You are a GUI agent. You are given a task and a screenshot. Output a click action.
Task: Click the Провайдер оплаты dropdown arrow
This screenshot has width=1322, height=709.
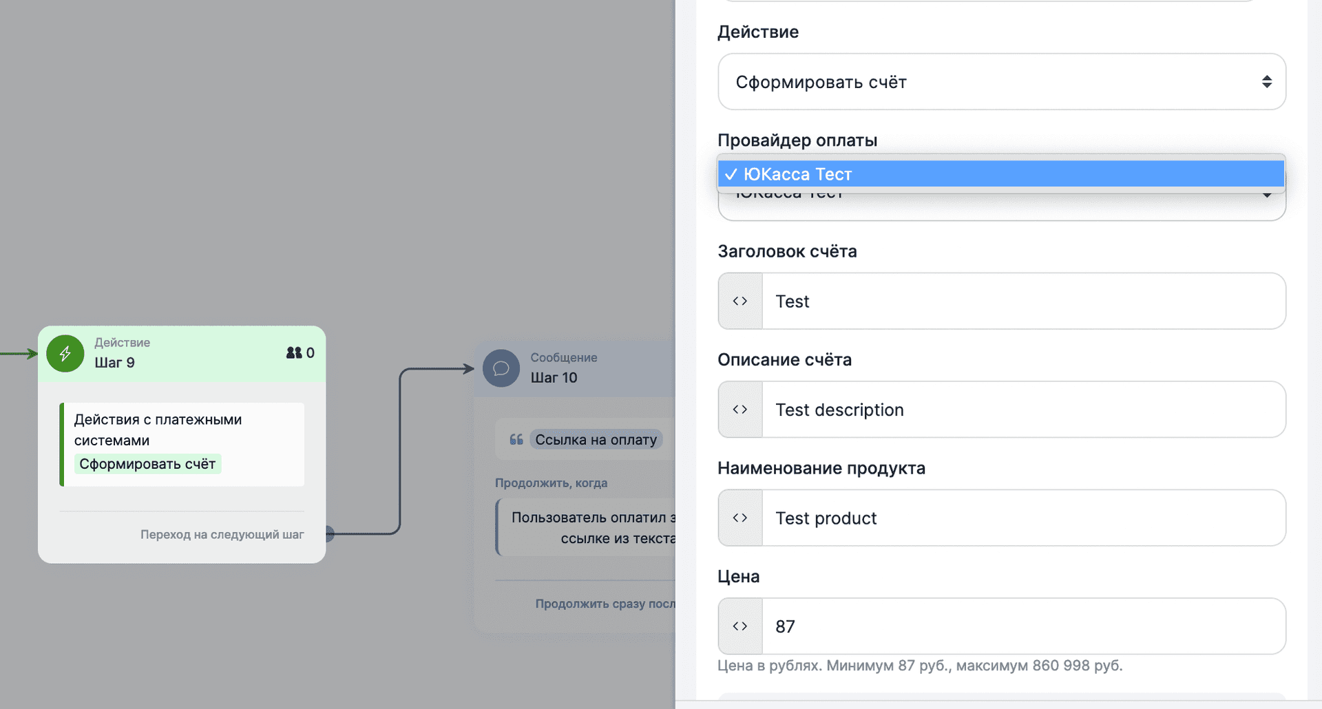pyautogui.click(x=1266, y=196)
